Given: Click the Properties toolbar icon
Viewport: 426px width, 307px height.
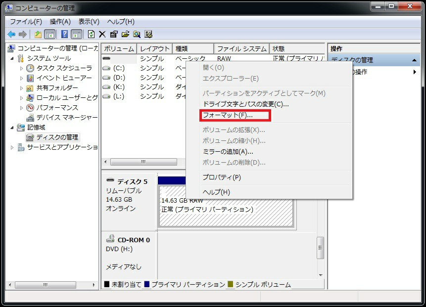Looking at the screenshot, I should (114, 34).
